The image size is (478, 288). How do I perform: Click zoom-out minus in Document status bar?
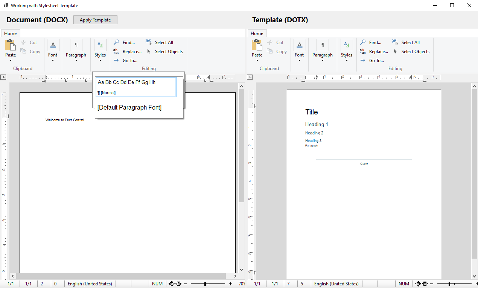185,284
